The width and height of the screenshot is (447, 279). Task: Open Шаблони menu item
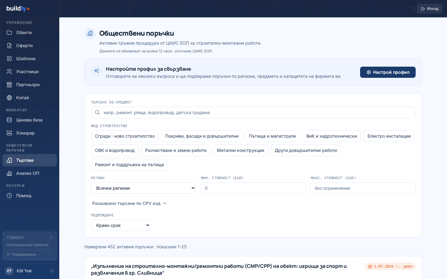pos(29,59)
